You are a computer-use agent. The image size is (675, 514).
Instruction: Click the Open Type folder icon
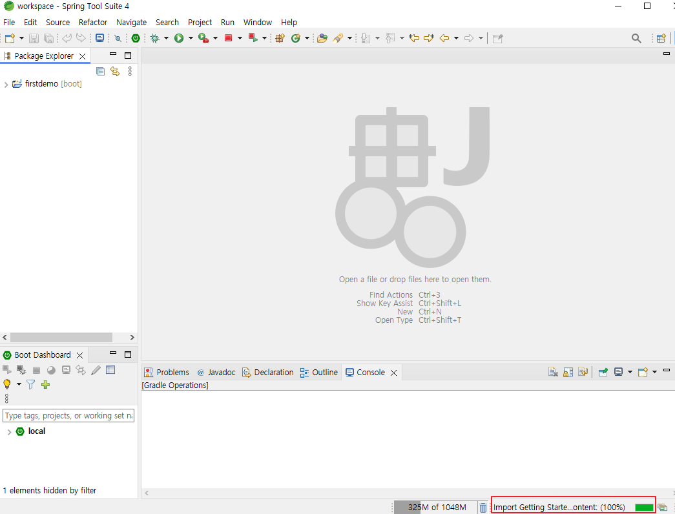click(322, 38)
